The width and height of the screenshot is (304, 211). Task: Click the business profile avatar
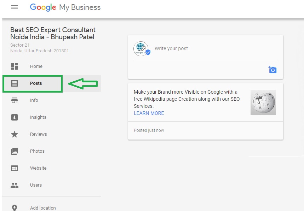141,49
